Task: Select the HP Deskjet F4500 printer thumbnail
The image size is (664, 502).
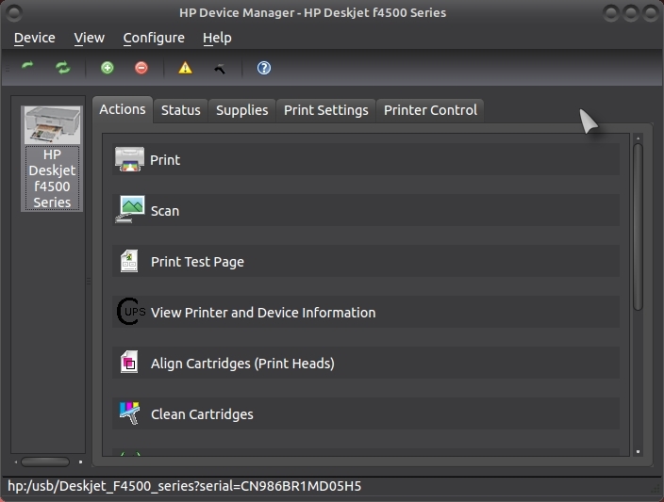Action: (52, 124)
